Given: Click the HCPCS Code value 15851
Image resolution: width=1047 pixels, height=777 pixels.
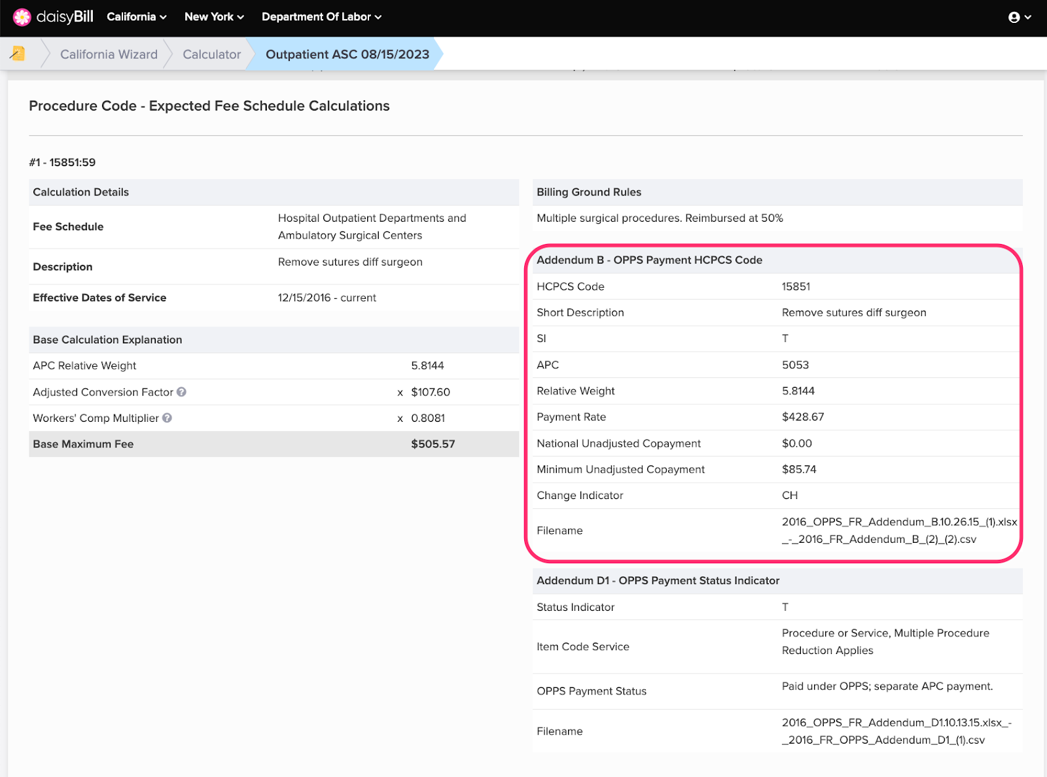Looking at the screenshot, I should (796, 286).
